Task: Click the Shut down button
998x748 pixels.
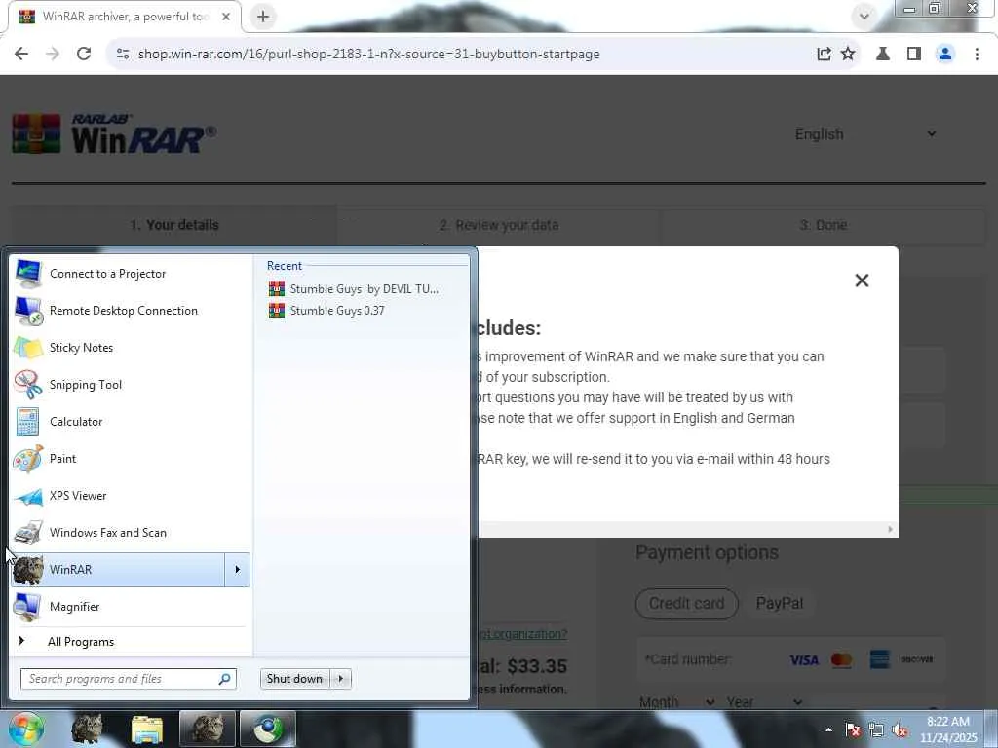Action: tap(294, 679)
